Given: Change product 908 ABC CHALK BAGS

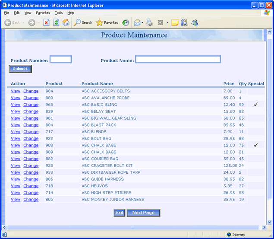Looking at the screenshot, I should [31, 145].
